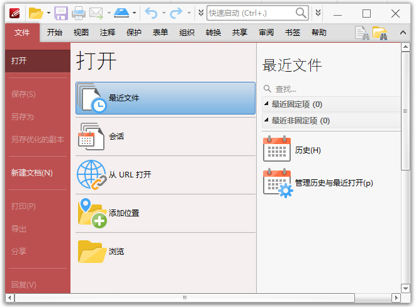
Task: Switch to the 注释 ribbon tab
Action: coord(108,33)
